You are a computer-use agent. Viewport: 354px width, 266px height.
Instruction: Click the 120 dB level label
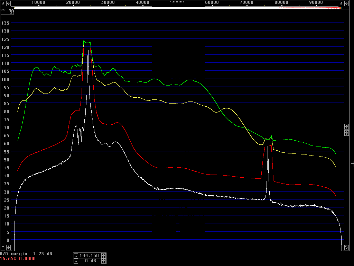click(x=5, y=47)
